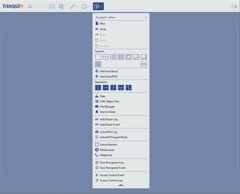Click the alarm bell icon in toolbar
The height and width of the screenshot is (194, 240).
pos(30,6)
